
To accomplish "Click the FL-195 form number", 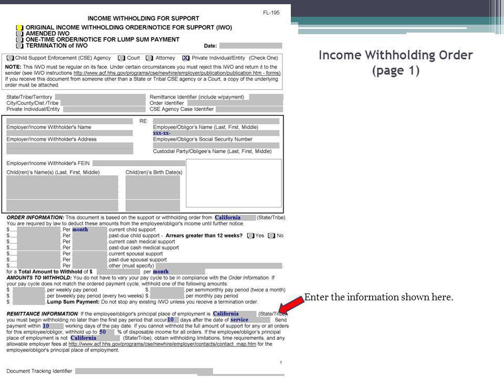I will pyautogui.click(x=271, y=13).
